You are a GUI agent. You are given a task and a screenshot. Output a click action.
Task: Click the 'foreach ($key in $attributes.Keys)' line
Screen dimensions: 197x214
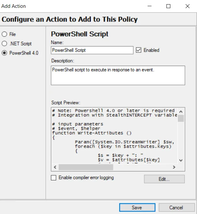point(123,146)
